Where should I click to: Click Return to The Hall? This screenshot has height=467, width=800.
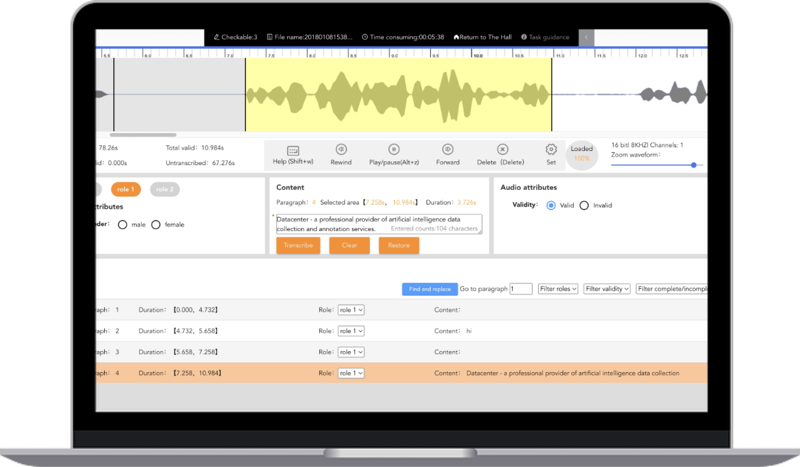click(483, 37)
